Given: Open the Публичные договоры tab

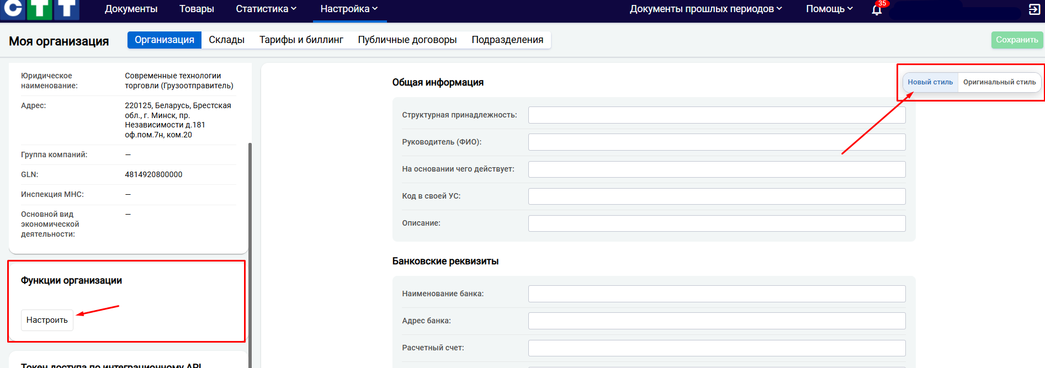Looking at the screenshot, I should click(407, 40).
